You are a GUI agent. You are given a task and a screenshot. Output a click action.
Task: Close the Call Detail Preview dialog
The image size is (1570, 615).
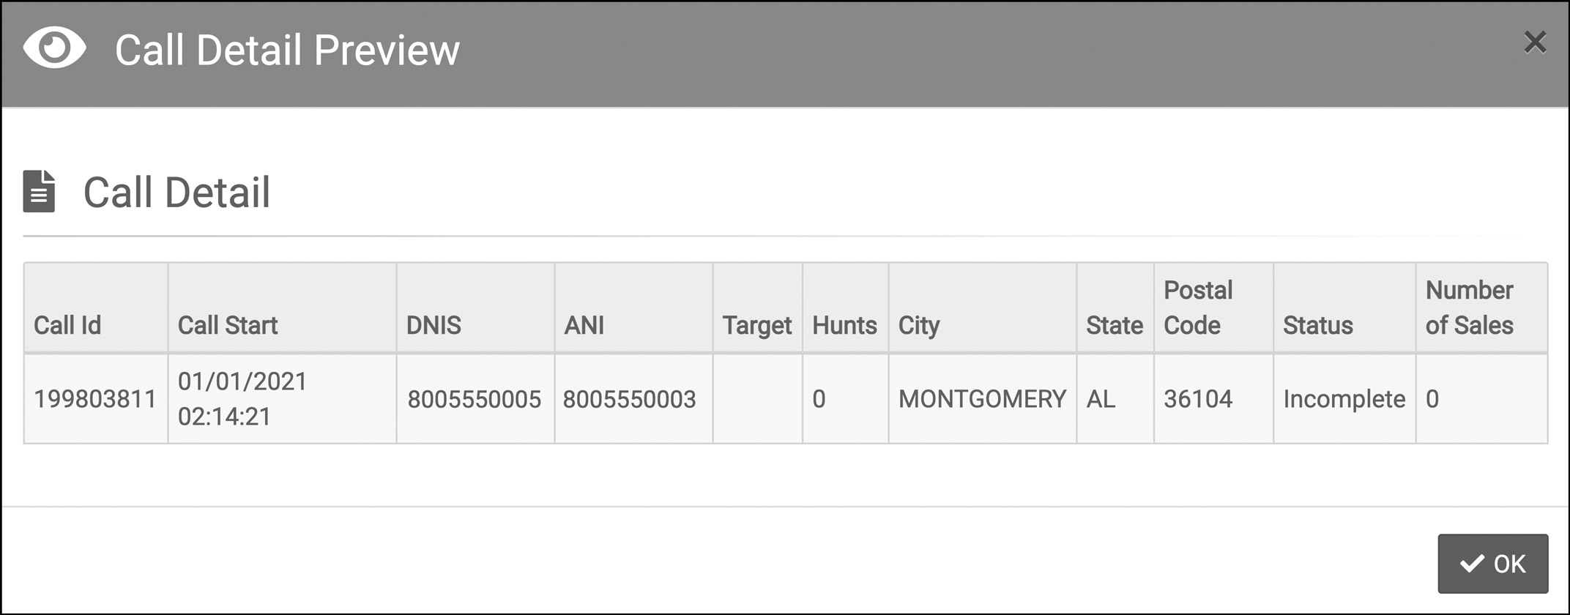tap(1535, 42)
